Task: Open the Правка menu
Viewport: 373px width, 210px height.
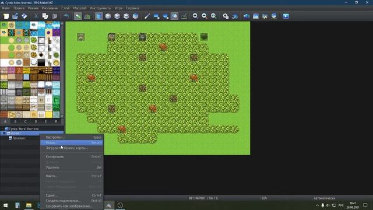Action: (19, 8)
